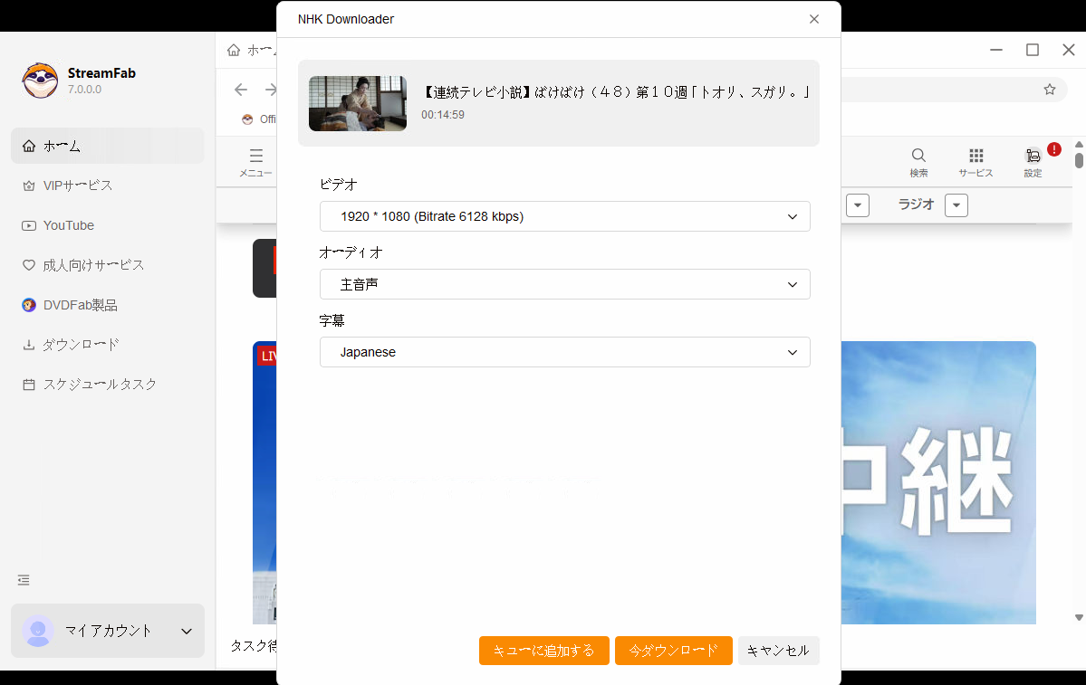The image size is (1086, 685).
Task: Open the NHK settings icon with alert badge
Action: pyautogui.click(x=1033, y=157)
